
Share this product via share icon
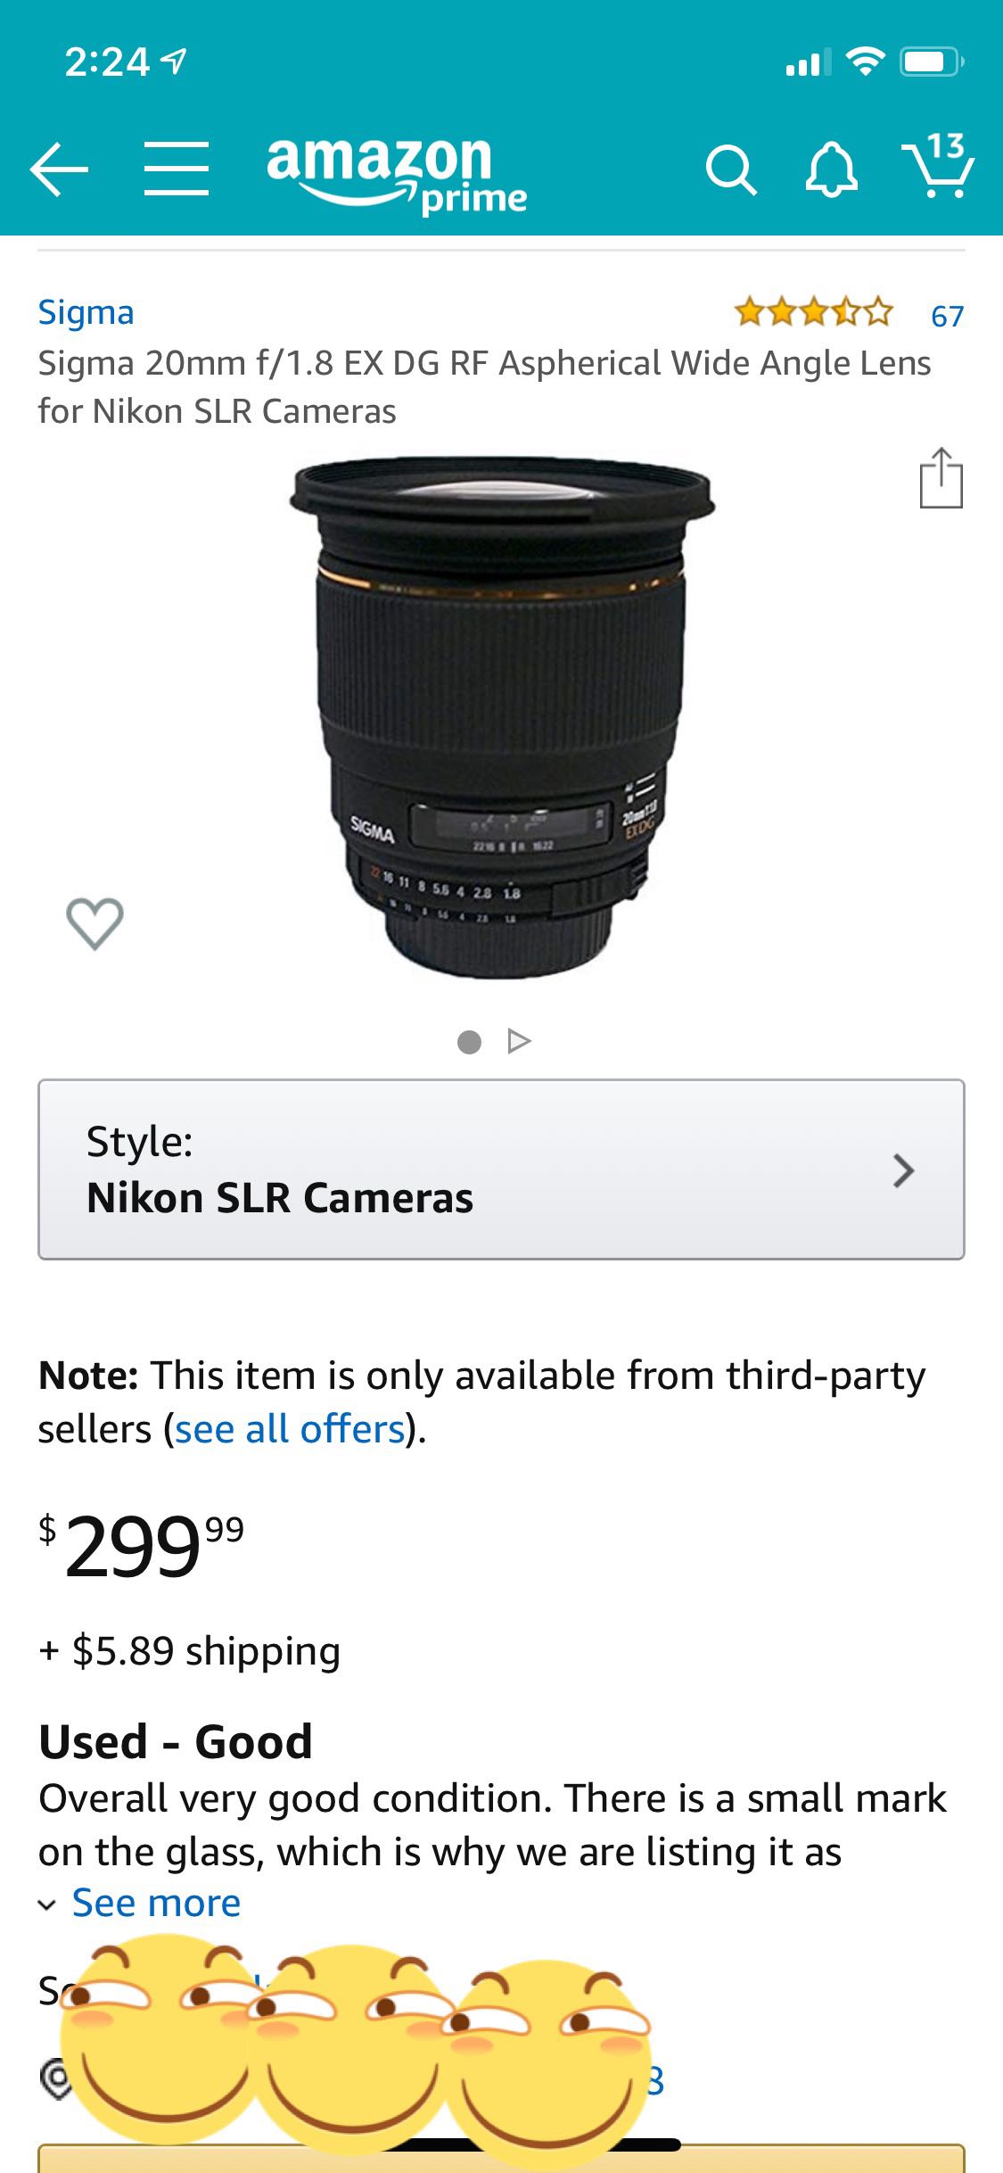click(x=941, y=478)
